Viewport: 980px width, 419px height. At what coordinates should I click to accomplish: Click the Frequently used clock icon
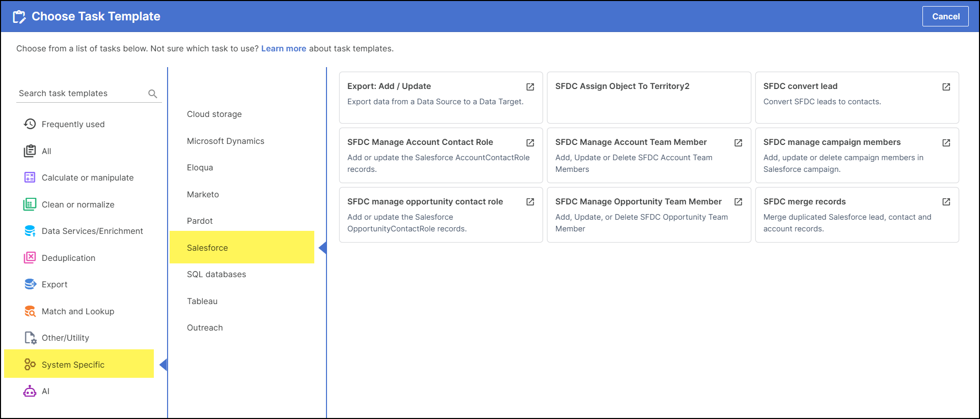click(x=30, y=124)
